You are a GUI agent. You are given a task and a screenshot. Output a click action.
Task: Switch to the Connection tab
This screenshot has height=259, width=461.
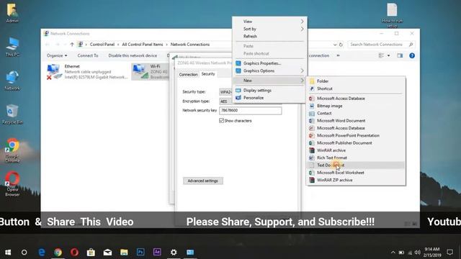pos(188,75)
